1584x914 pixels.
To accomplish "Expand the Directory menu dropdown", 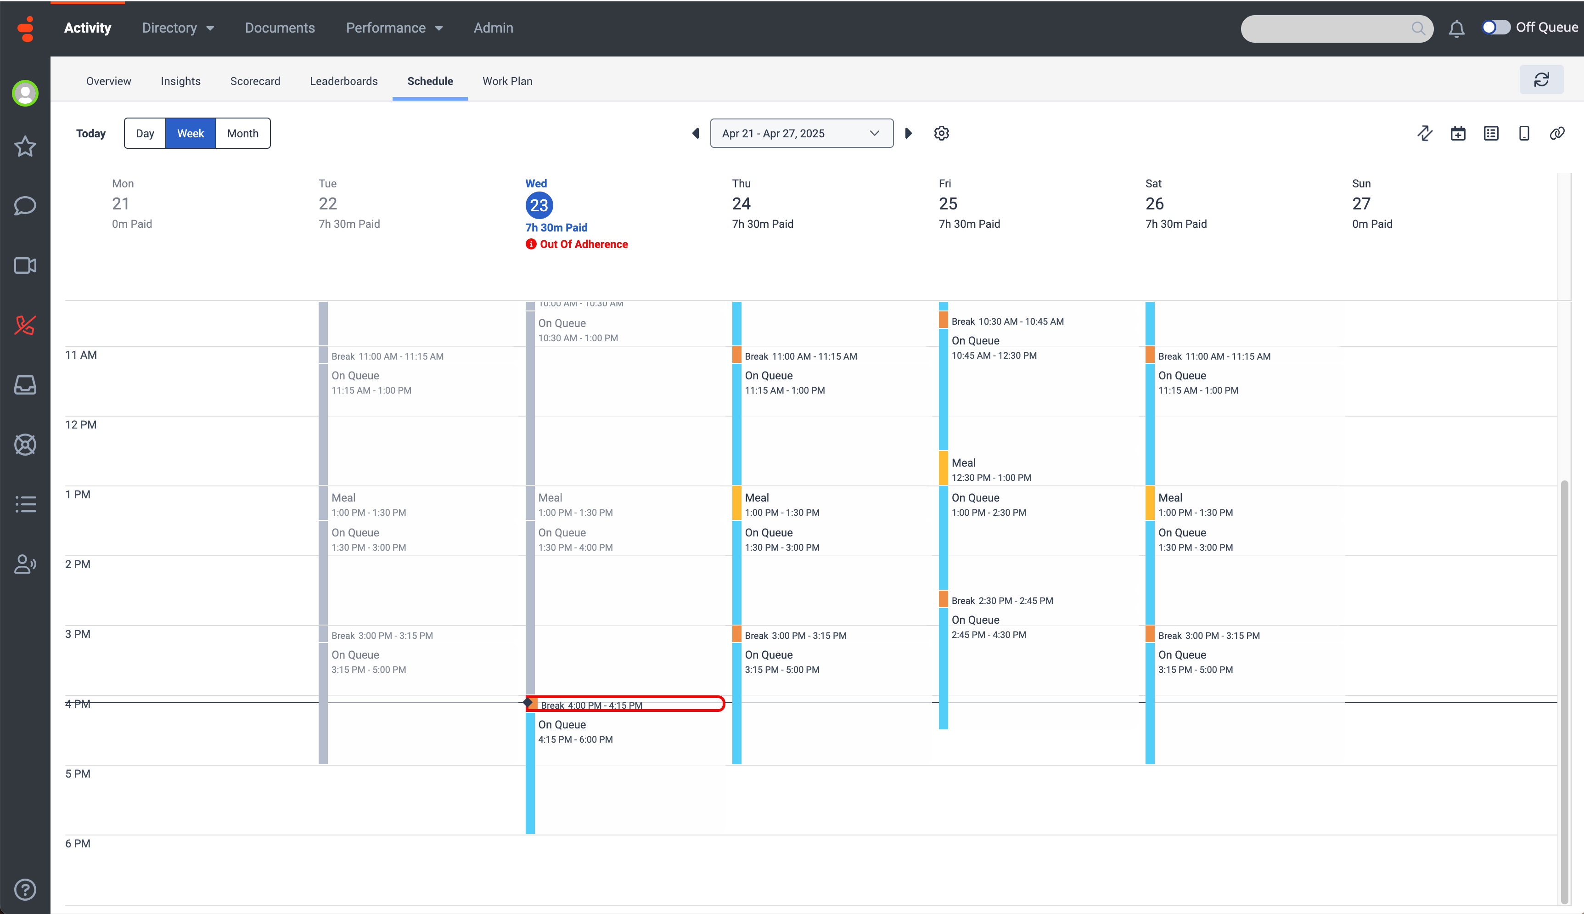I will [x=178, y=28].
